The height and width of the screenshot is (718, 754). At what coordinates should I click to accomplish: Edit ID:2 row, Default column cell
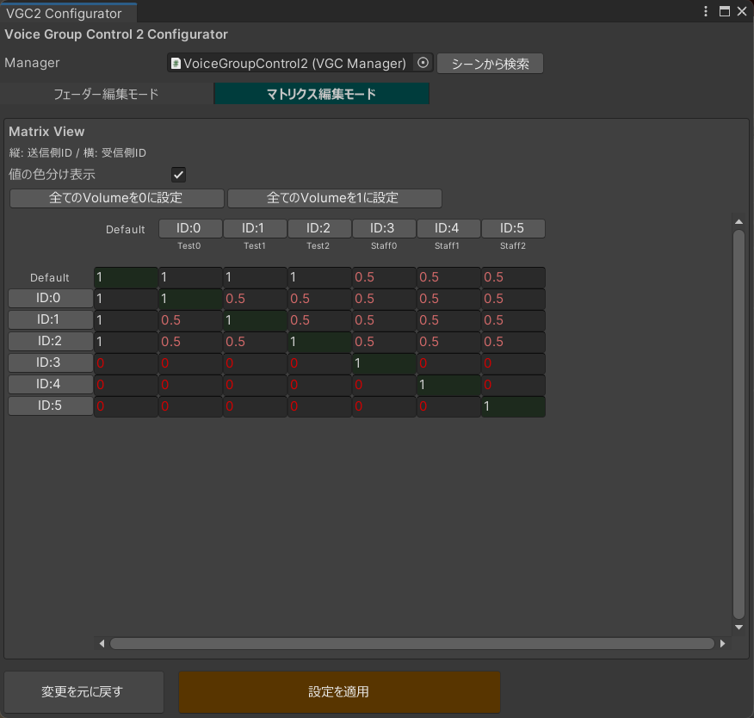click(x=126, y=342)
